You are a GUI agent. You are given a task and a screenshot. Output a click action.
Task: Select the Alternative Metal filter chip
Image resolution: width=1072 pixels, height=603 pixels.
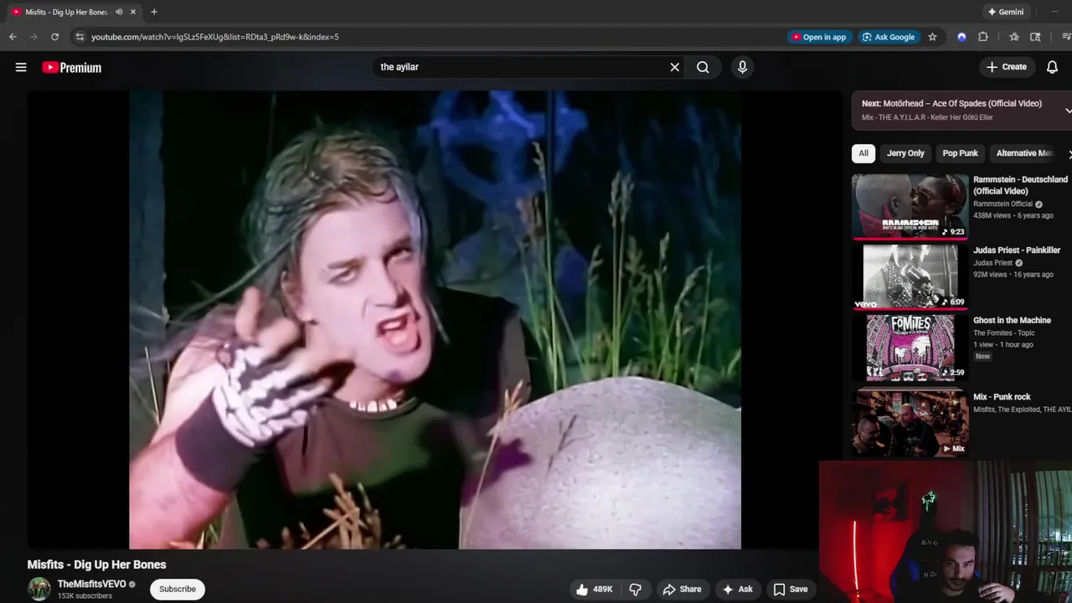(1024, 153)
